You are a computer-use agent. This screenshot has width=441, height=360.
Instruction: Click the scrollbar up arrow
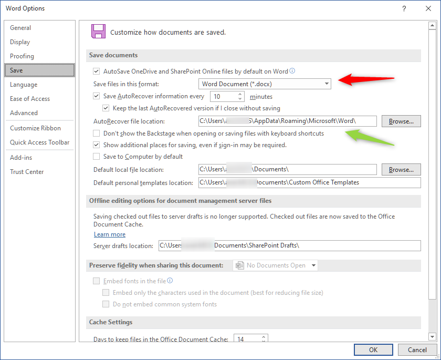point(432,26)
